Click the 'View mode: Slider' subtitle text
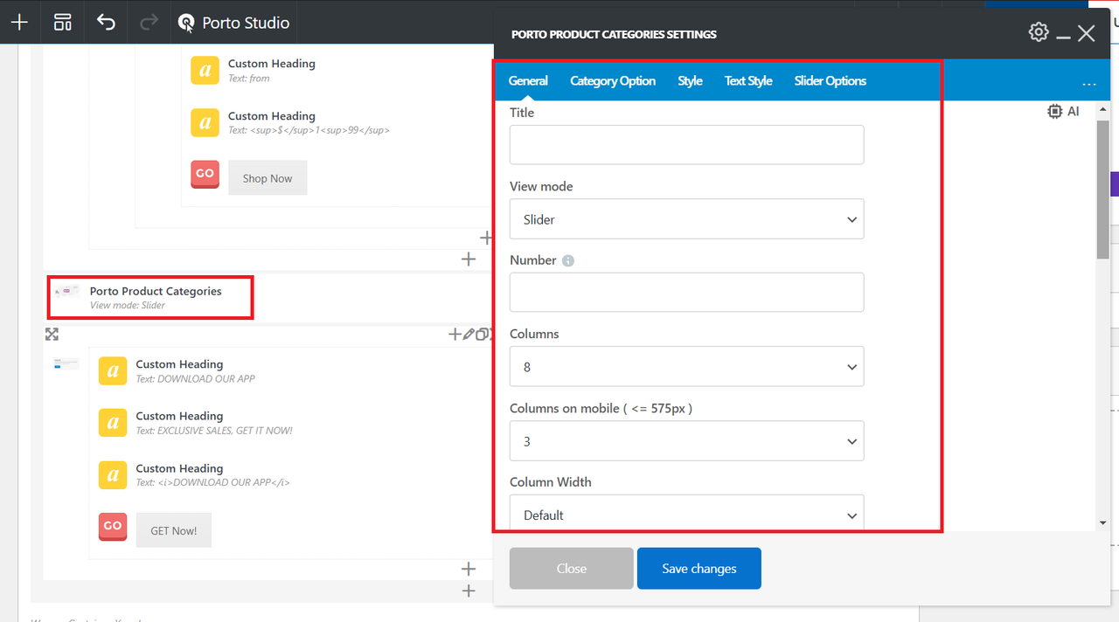This screenshot has height=622, width=1119. click(128, 306)
